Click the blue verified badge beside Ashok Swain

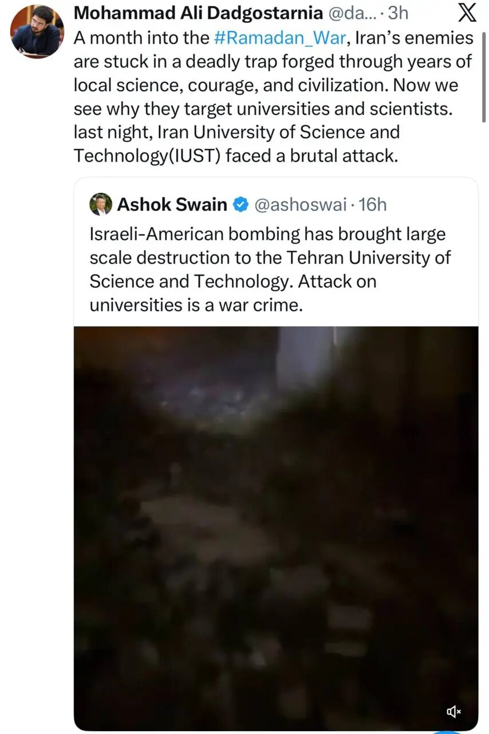pyautogui.click(x=240, y=205)
